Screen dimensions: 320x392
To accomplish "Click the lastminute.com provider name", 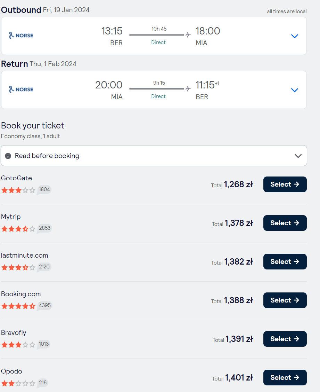I will tap(24, 255).
